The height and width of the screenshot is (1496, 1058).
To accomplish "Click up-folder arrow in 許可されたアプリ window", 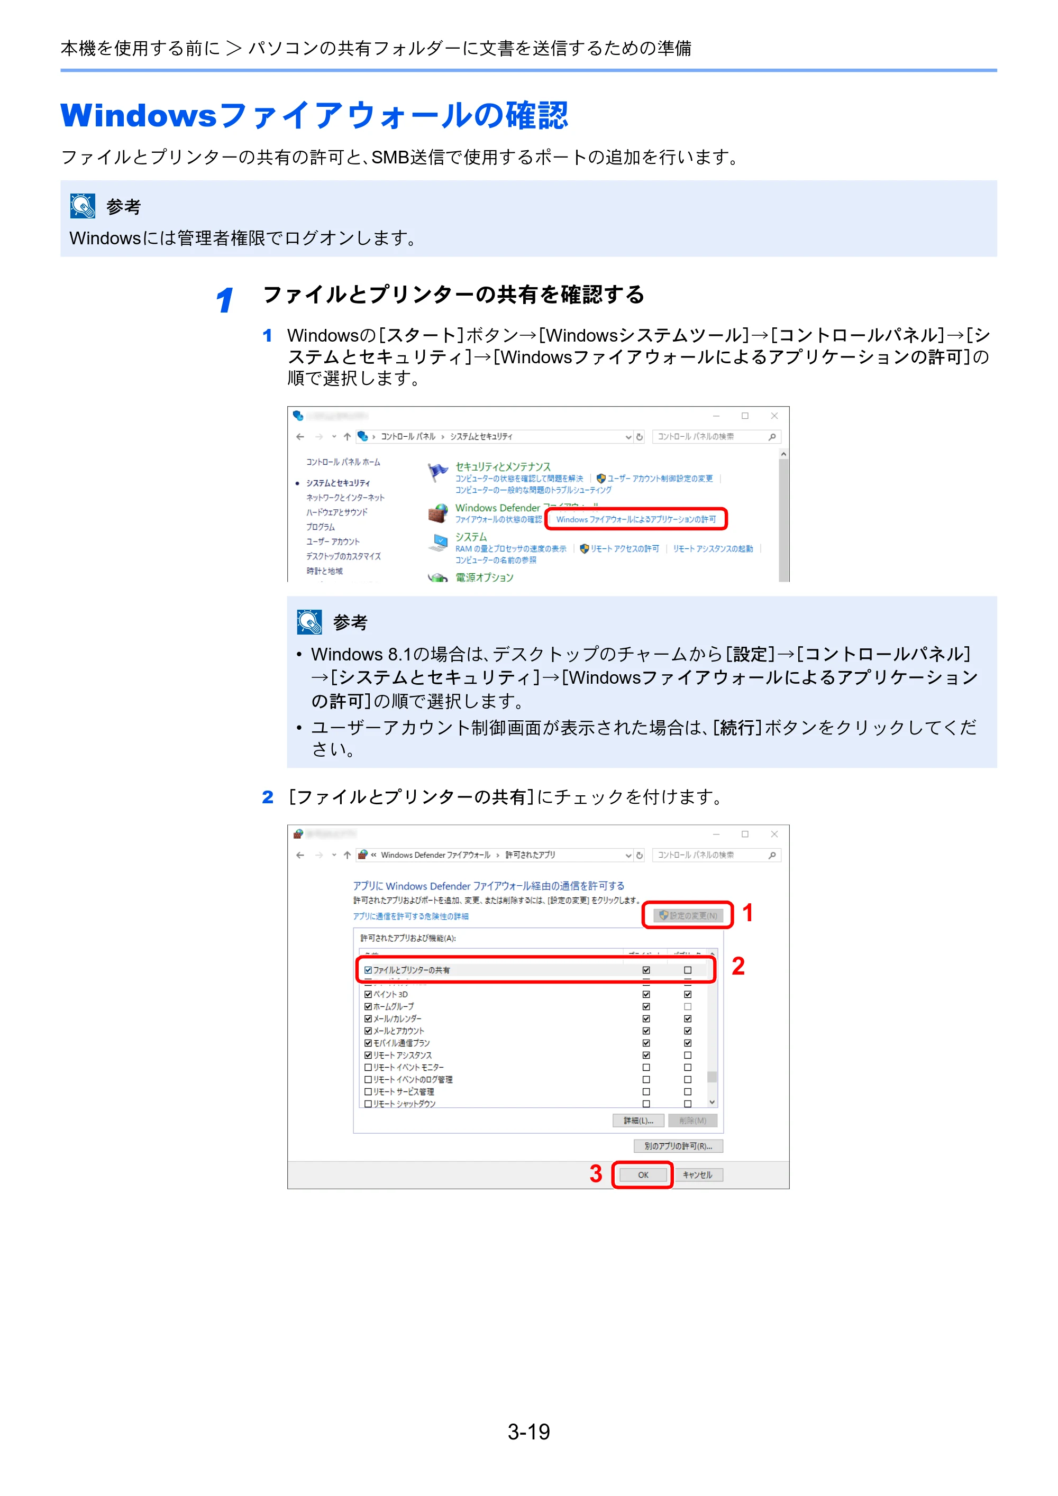I will click(347, 855).
